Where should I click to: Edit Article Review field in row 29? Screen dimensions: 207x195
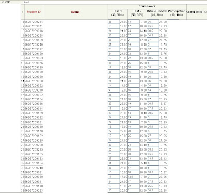153,149
